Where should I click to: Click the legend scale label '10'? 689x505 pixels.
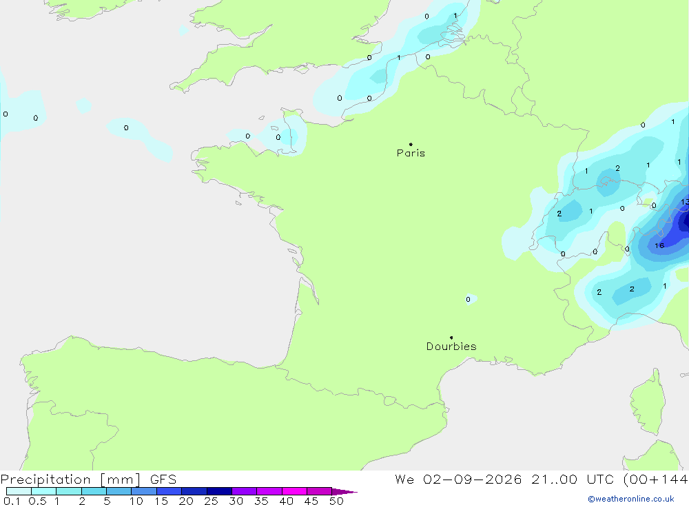(x=136, y=501)
